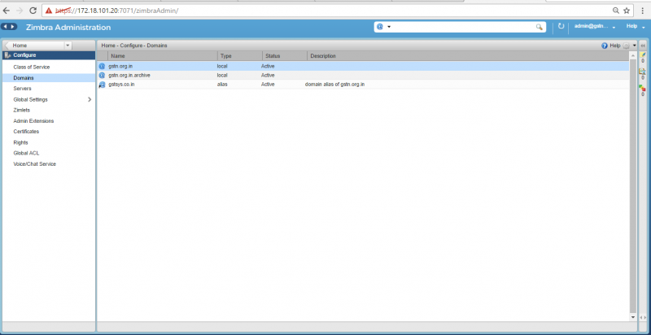Open Servers in the sidebar
The height and width of the screenshot is (335, 651).
point(22,89)
